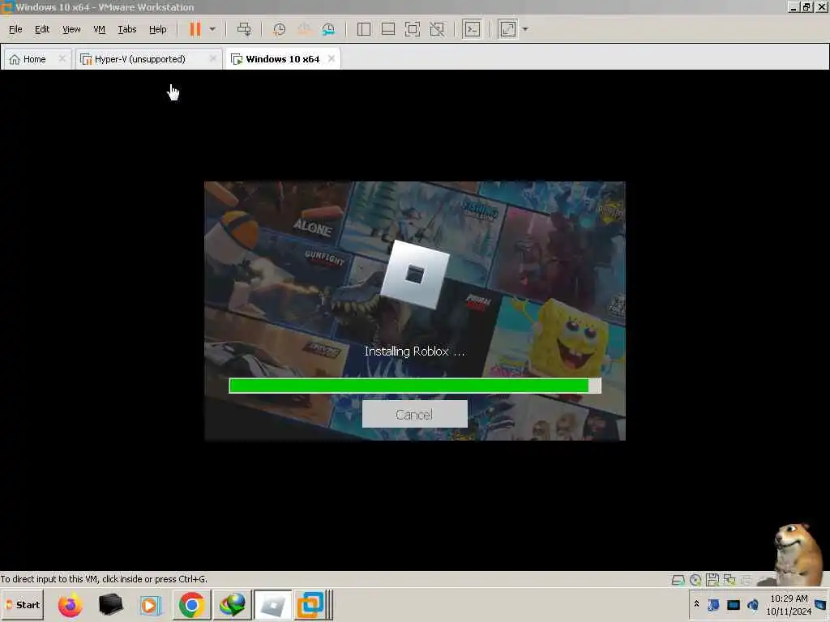The height and width of the screenshot is (622, 830).
Task: Click the hard disk device status icon
Action: [x=678, y=580]
